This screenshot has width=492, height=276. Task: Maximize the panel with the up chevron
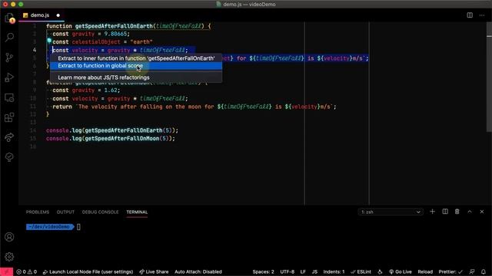[470, 212]
